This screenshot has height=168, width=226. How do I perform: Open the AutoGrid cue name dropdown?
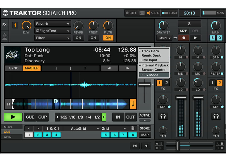(x=82, y=128)
